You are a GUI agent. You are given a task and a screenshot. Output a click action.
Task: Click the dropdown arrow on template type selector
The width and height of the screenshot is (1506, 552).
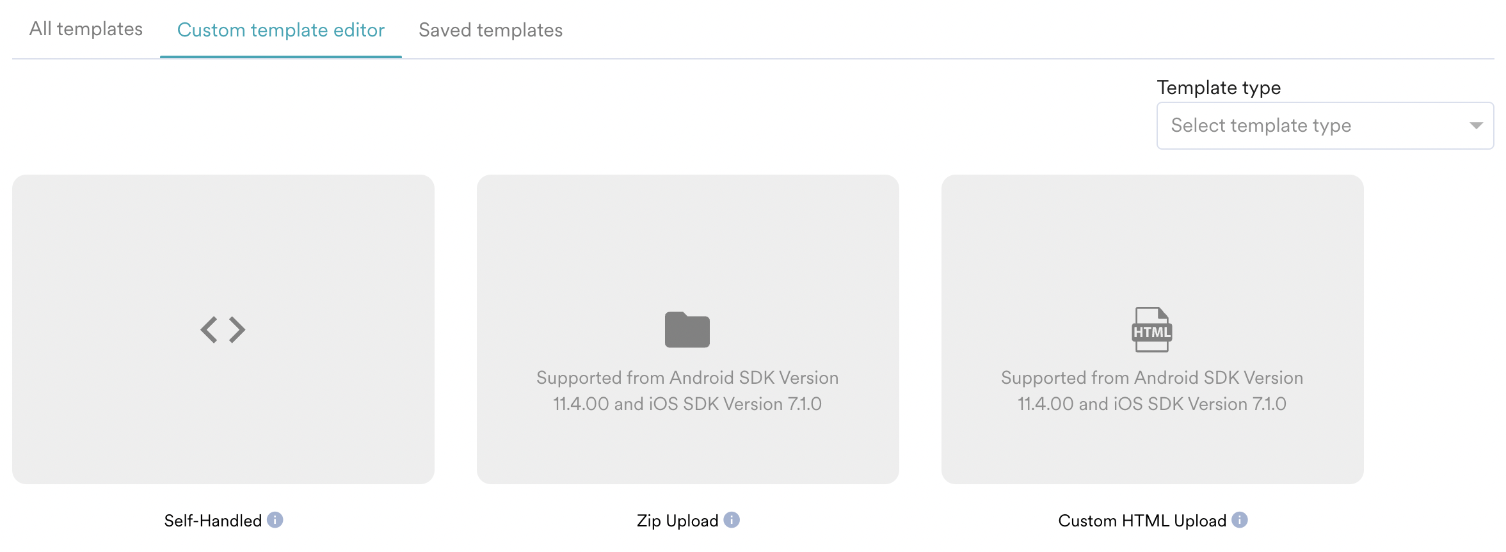click(x=1477, y=125)
